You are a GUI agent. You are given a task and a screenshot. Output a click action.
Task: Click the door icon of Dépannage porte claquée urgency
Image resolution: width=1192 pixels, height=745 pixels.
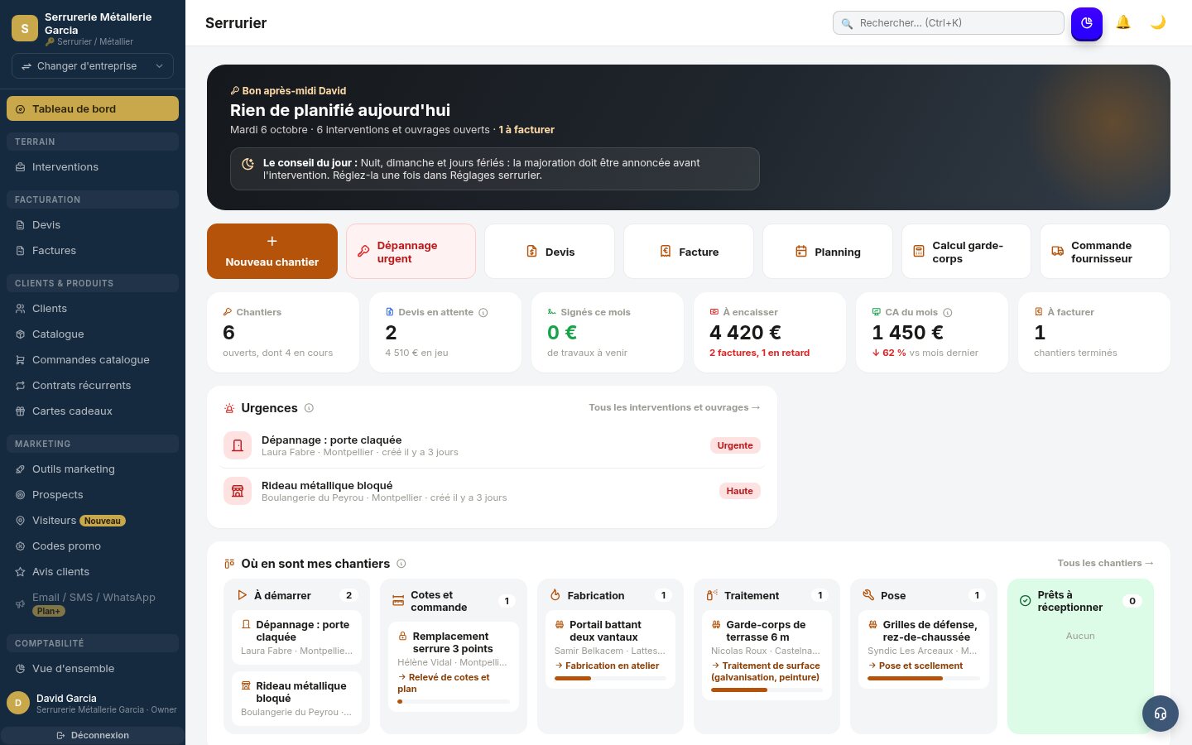pos(238,445)
